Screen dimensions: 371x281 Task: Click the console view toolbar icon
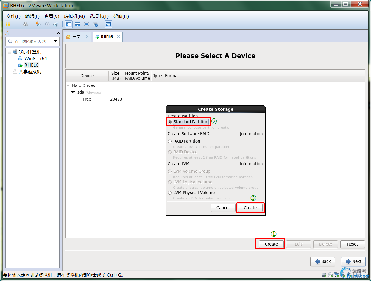pos(108,24)
